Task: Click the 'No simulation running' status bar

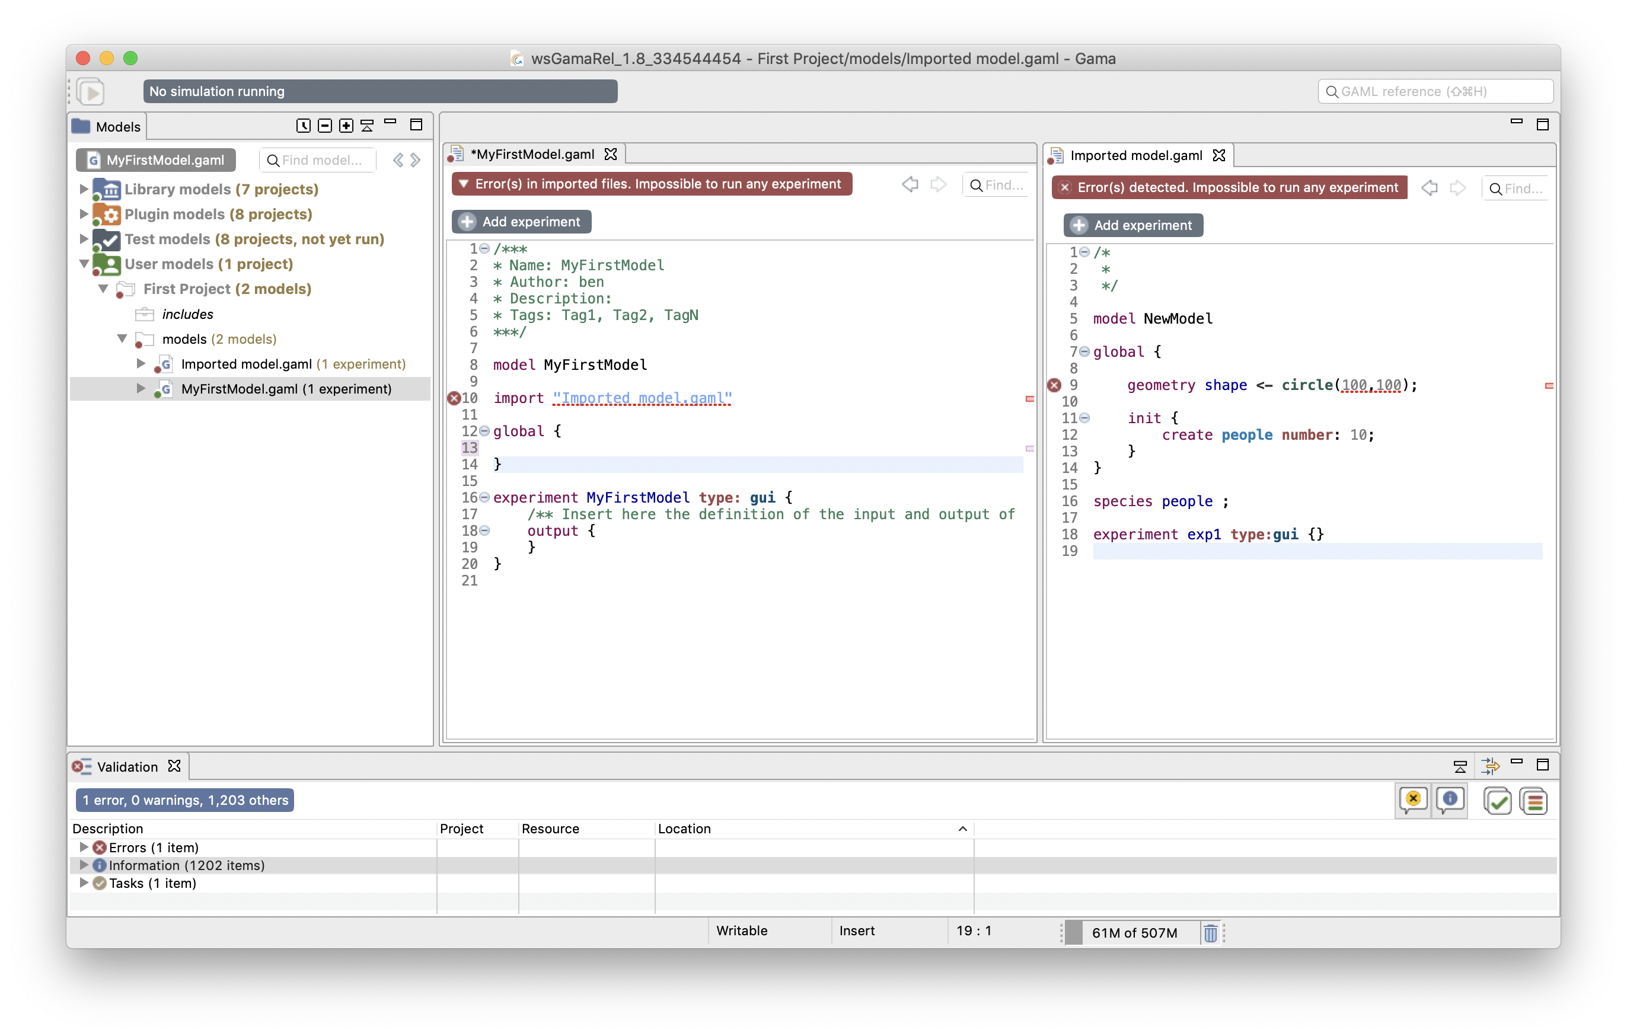Action: pyautogui.click(x=379, y=91)
